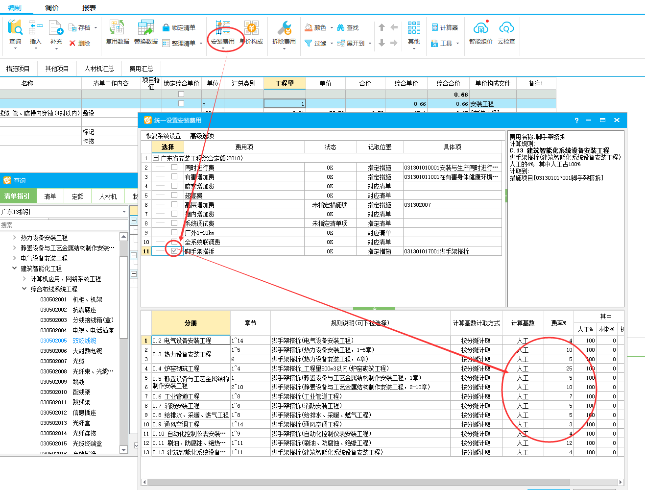Open the 计算器 calculator
The image size is (645, 490).
click(x=445, y=27)
